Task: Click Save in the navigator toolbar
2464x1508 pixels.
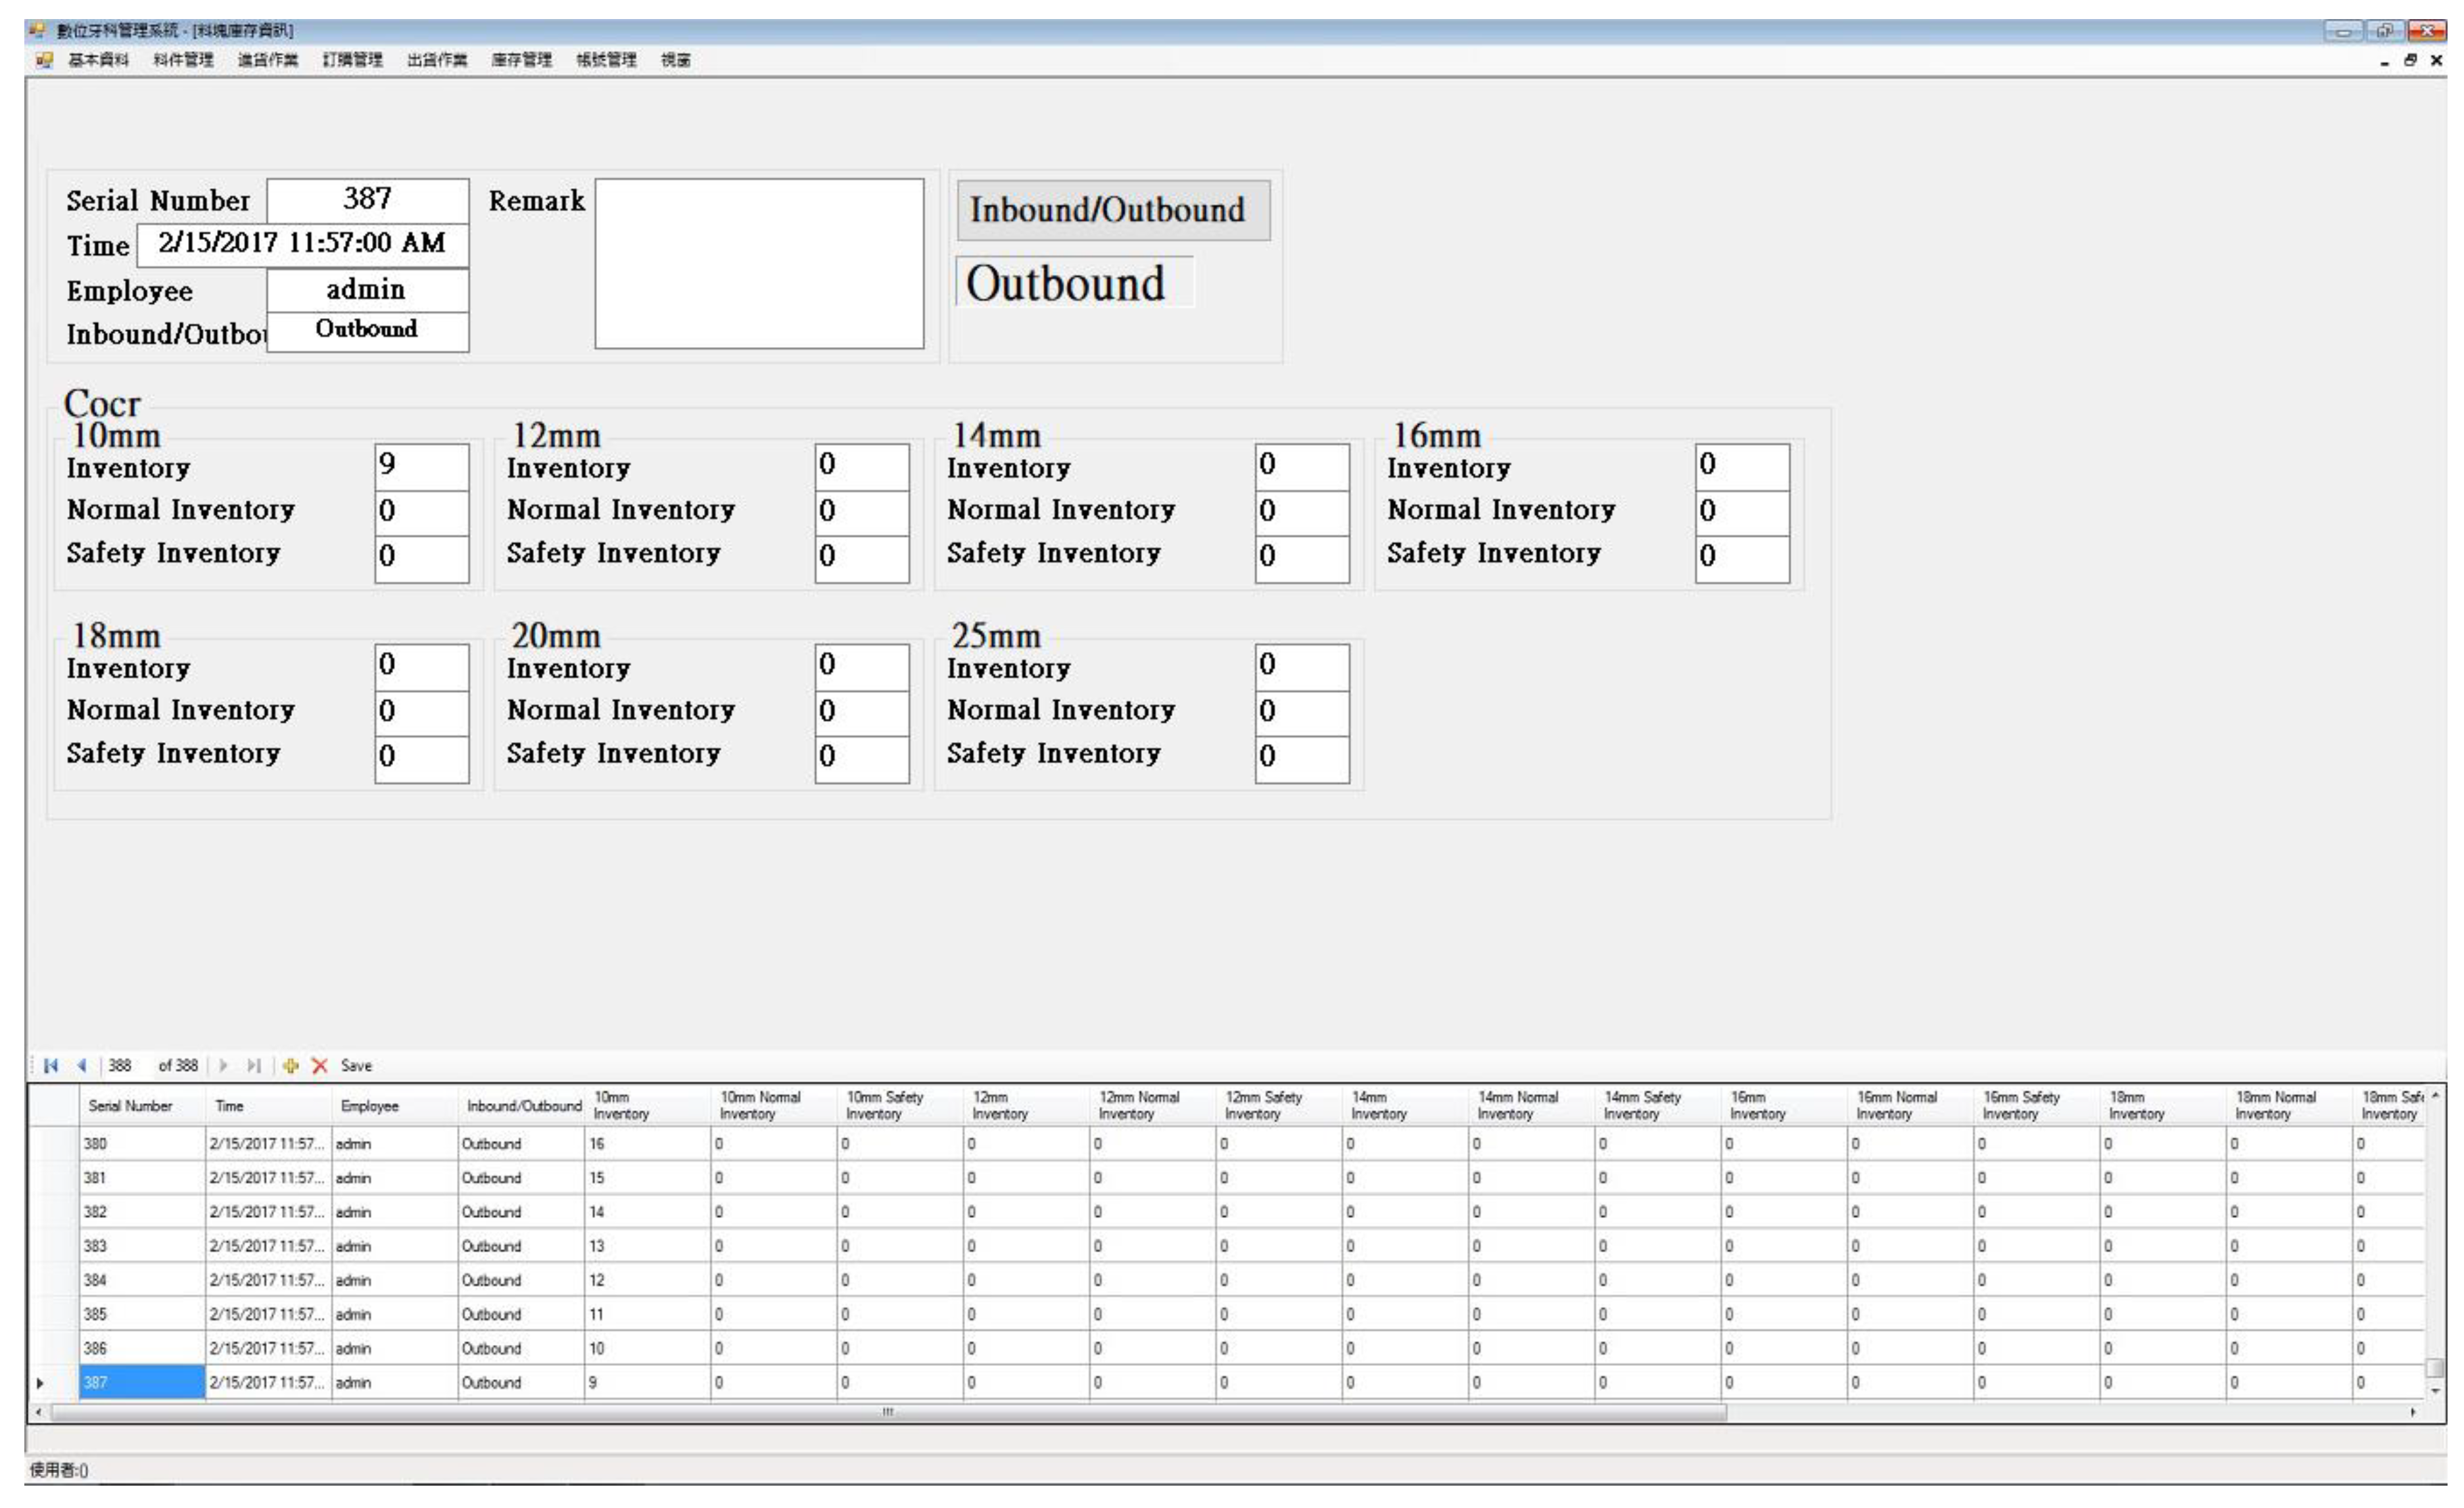Action: click(356, 1066)
